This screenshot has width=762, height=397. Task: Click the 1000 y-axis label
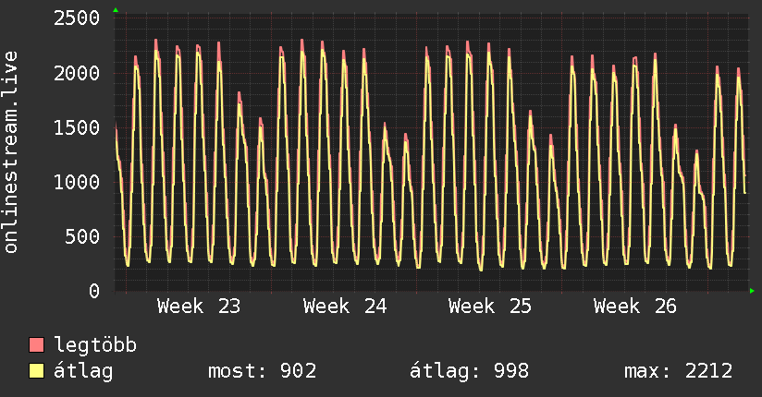point(77,183)
